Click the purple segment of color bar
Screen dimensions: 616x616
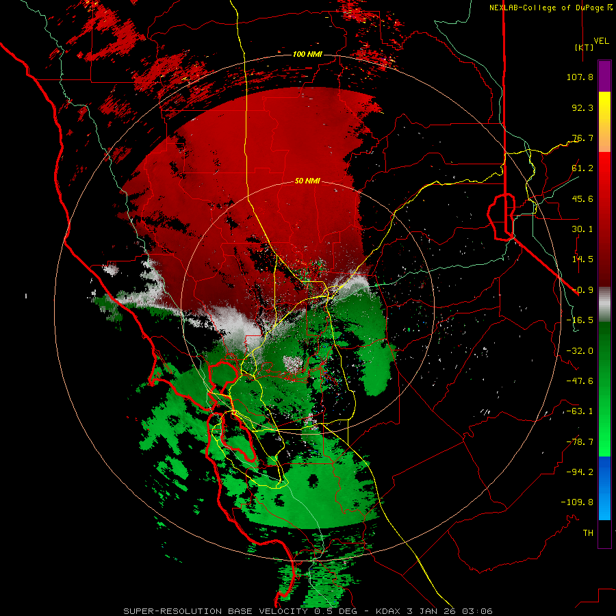(604, 77)
